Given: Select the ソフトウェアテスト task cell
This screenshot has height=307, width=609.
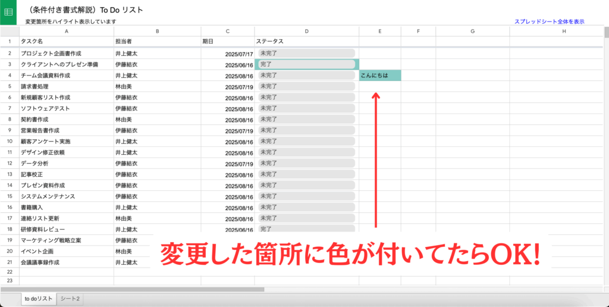Looking at the screenshot, I should point(67,108).
